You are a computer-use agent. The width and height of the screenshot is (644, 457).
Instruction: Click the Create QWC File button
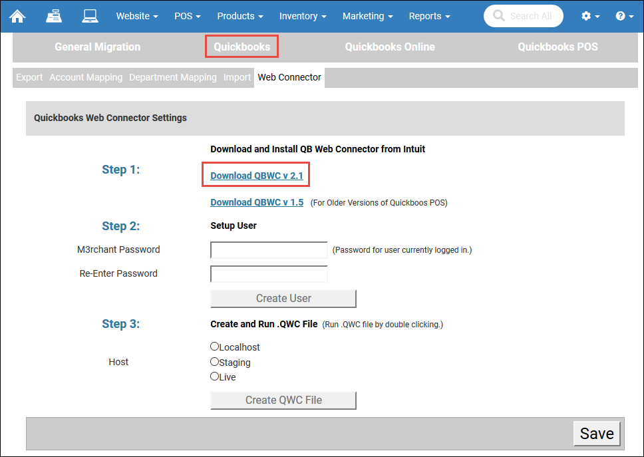click(x=283, y=400)
